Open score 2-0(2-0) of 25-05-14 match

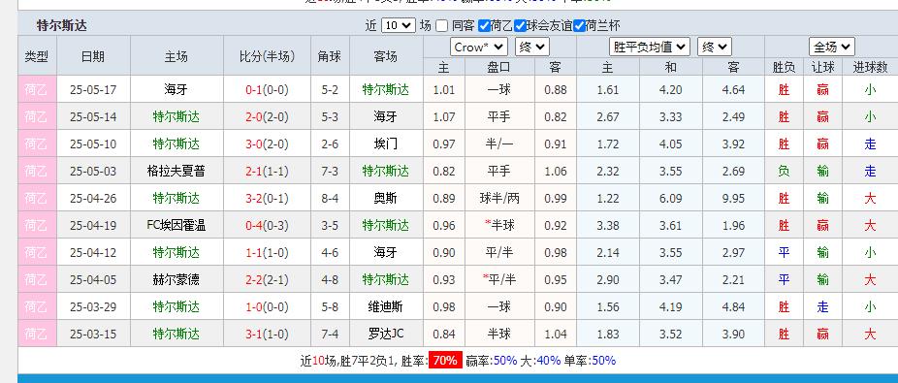click(x=267, y=116)
